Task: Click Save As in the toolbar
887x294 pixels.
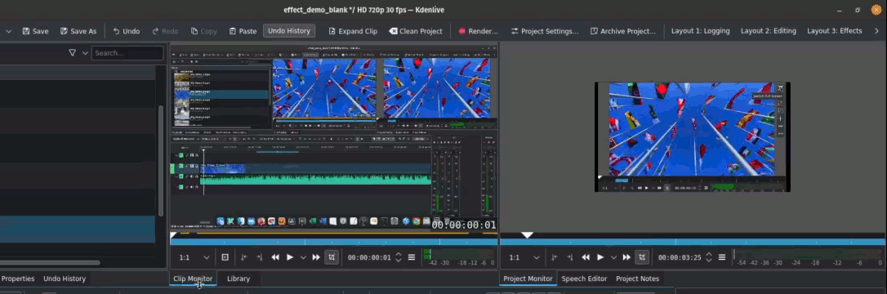Action: [78, 31]
